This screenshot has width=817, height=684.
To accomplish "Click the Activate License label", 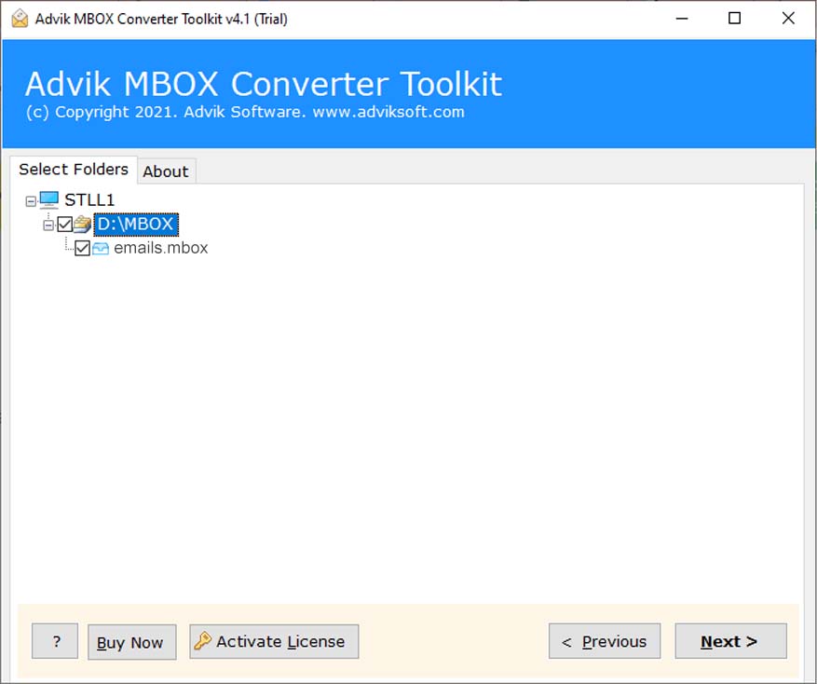I will click(x=280, y=641).
